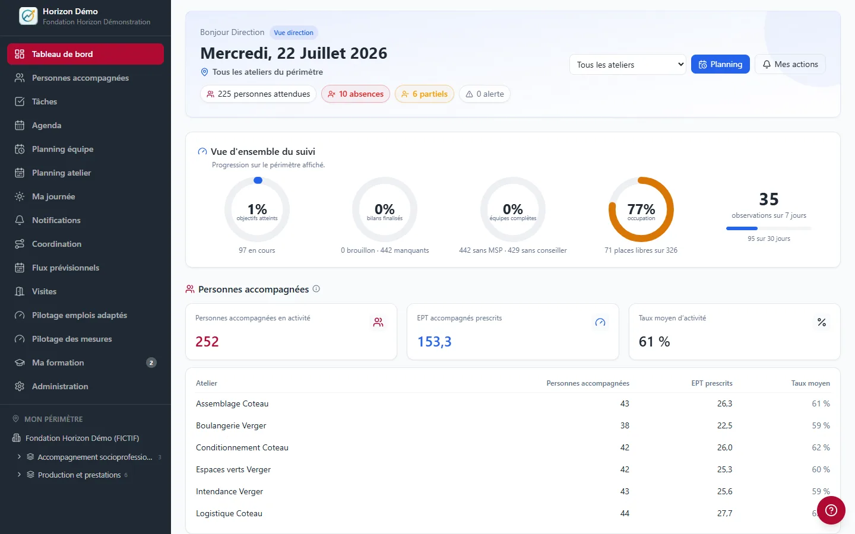Click the Personnes accompagnées sidebar icon
The width and height of the screenshot is (855, 534).
(x=20, y=78)
